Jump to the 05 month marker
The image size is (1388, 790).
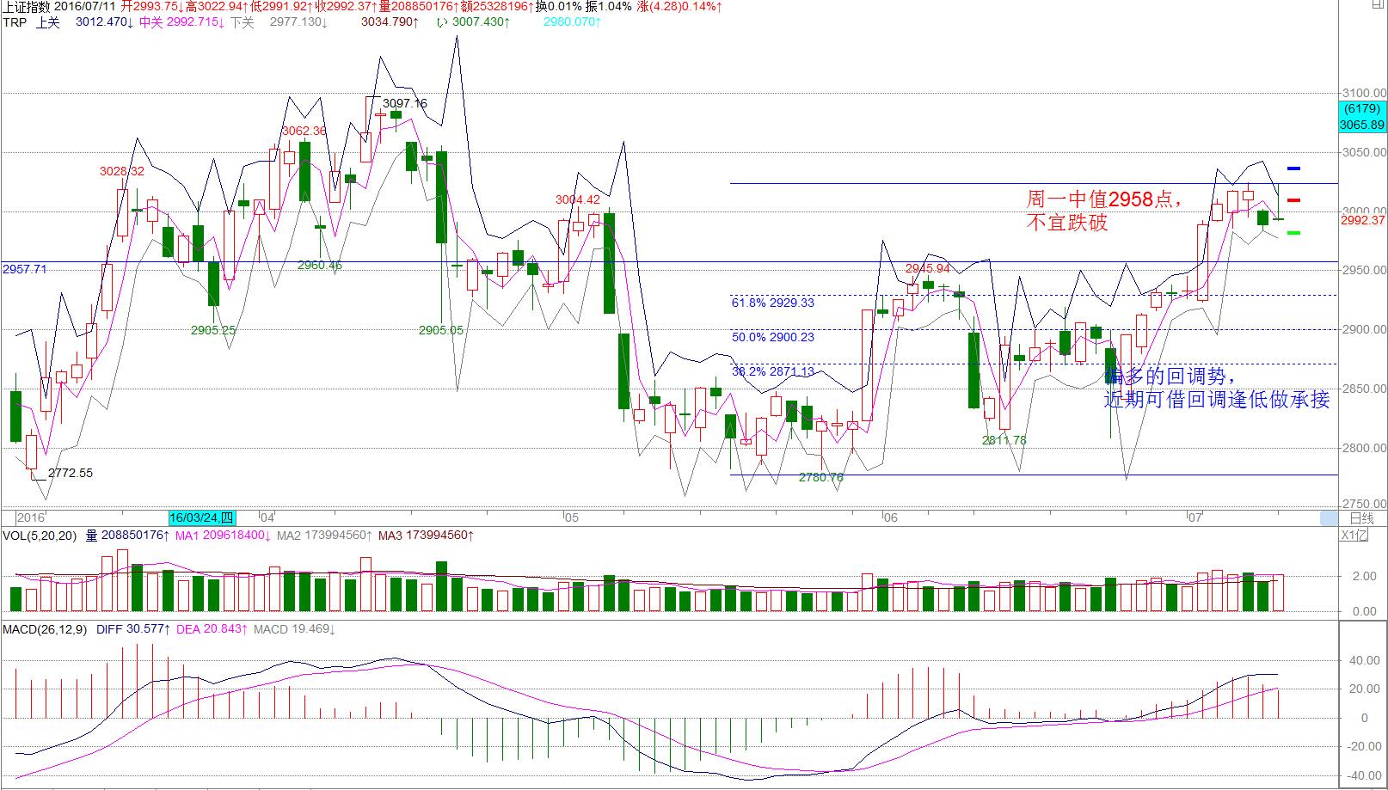[x=572, y=517]
